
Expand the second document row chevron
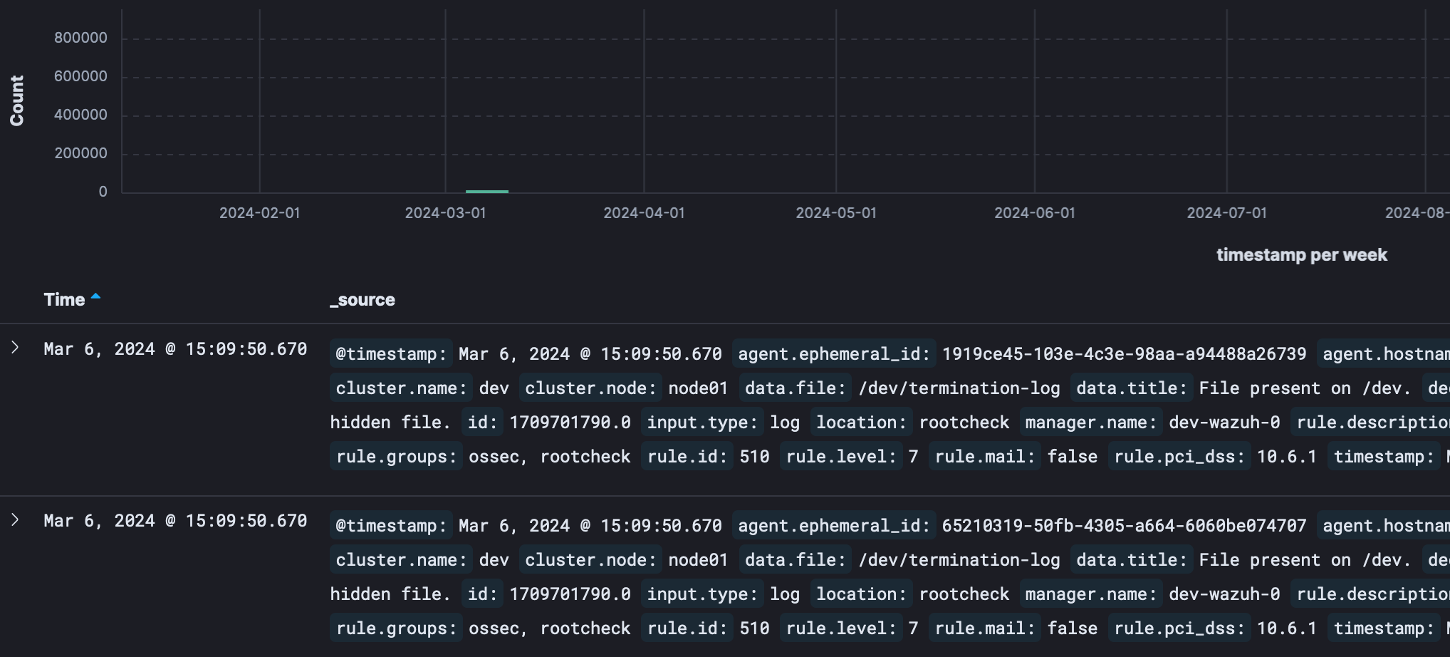click(x=15, y=520)
